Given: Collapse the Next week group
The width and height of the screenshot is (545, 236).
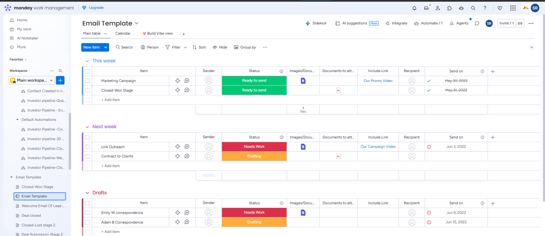Looking at the screenshot, I should click(x=87, y=127).
